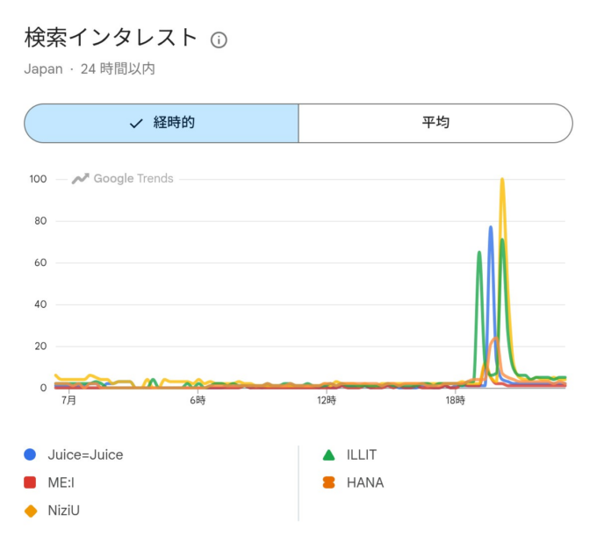Click the blue Juice=Juice legend circle
The height and width of the screenshot is (543, 597).
click(30, 454)
